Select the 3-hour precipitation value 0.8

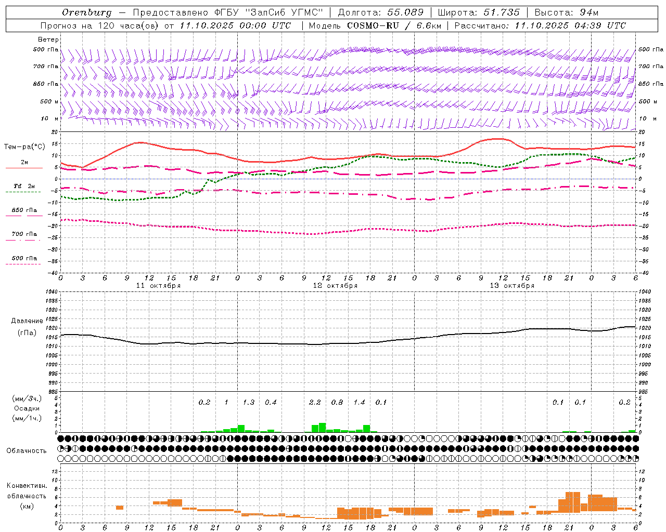point(337,402)
